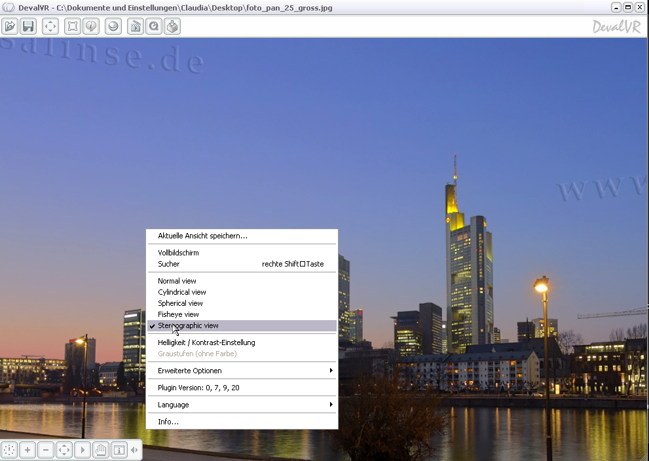Click the movie clapperboard icon
Screen dimensions: 649x461
(136, 26)
